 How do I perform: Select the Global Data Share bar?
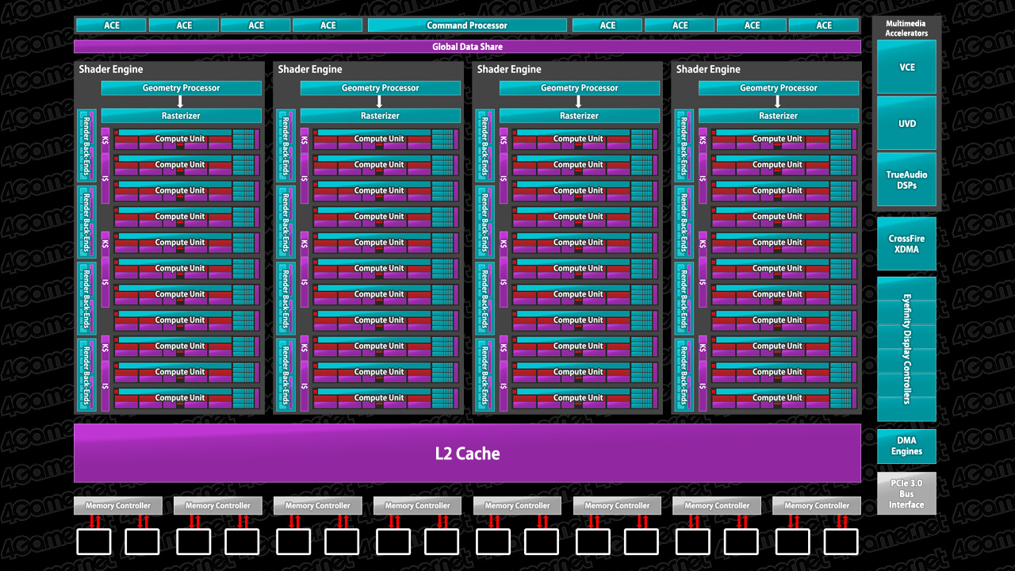point(467,47)
